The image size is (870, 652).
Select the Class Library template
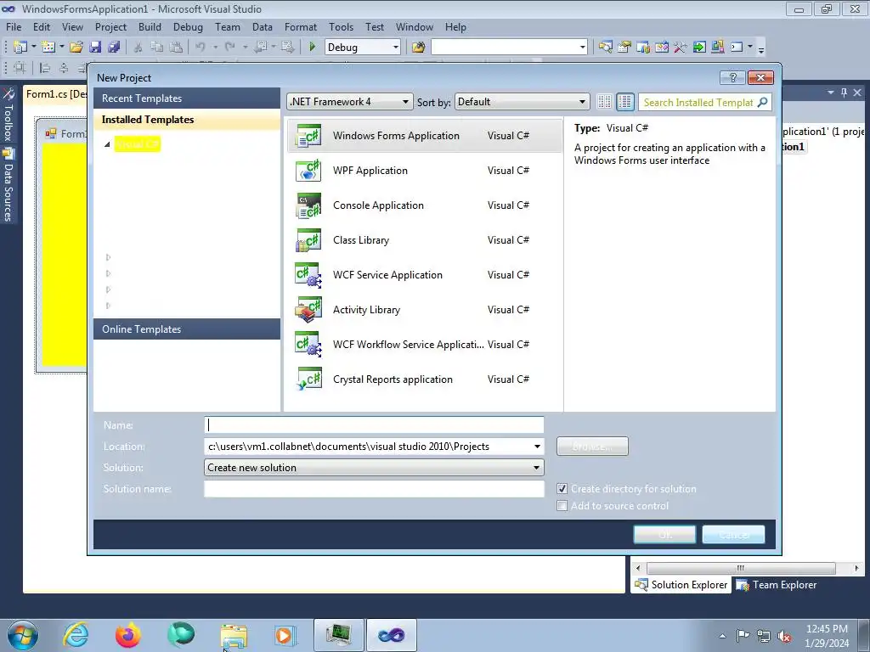click(x=425, y=240)
